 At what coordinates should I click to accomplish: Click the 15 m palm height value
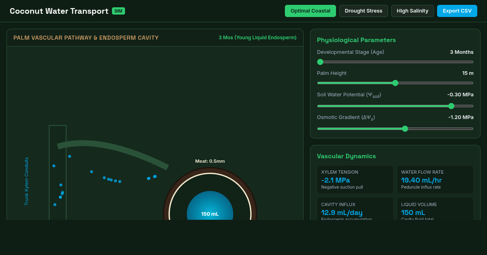tap(468, 73)
